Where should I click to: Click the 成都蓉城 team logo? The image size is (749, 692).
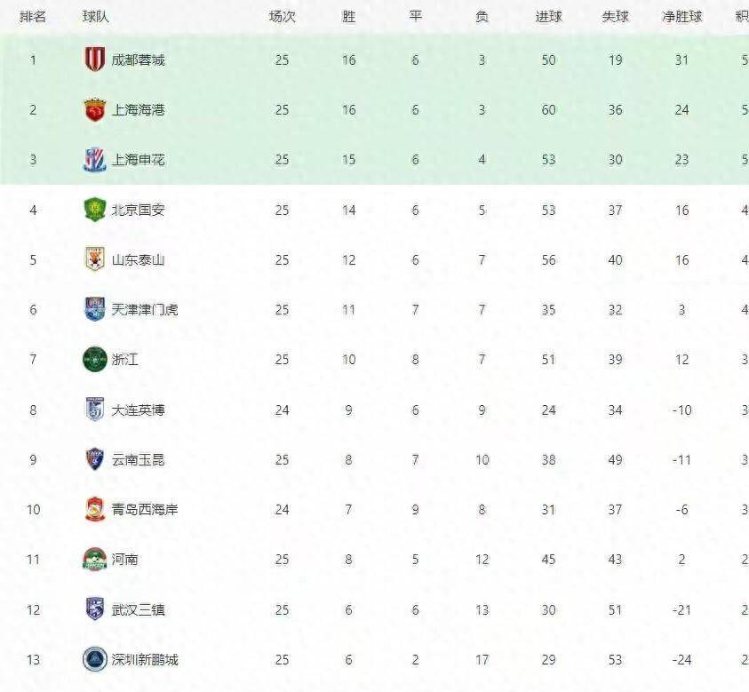[94, 60]
